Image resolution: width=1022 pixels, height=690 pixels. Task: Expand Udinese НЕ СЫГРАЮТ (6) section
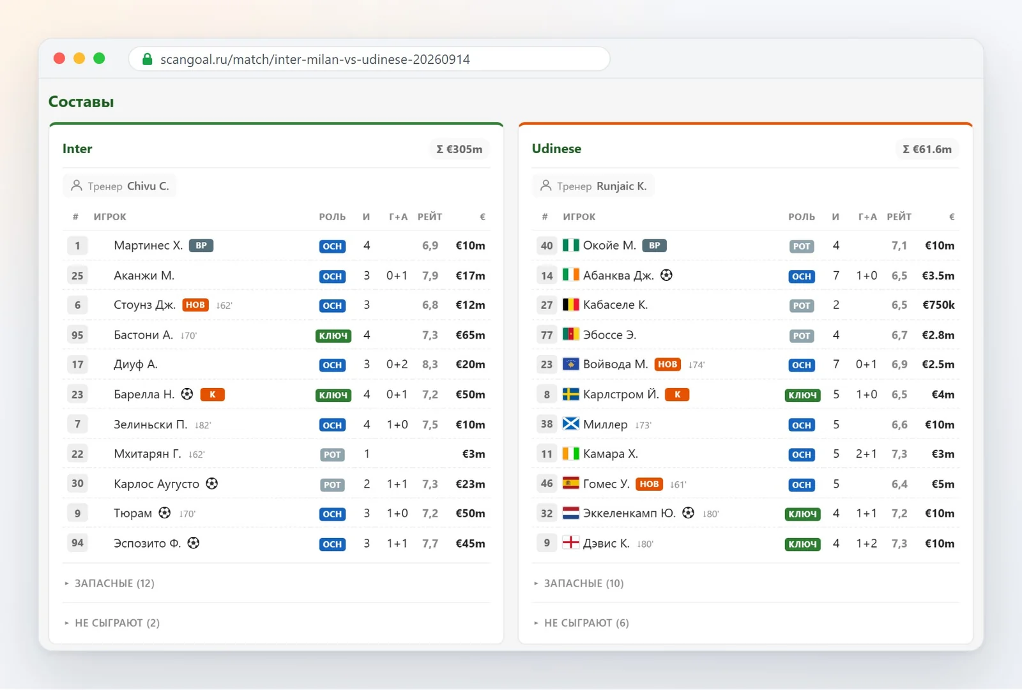(582, 623)
